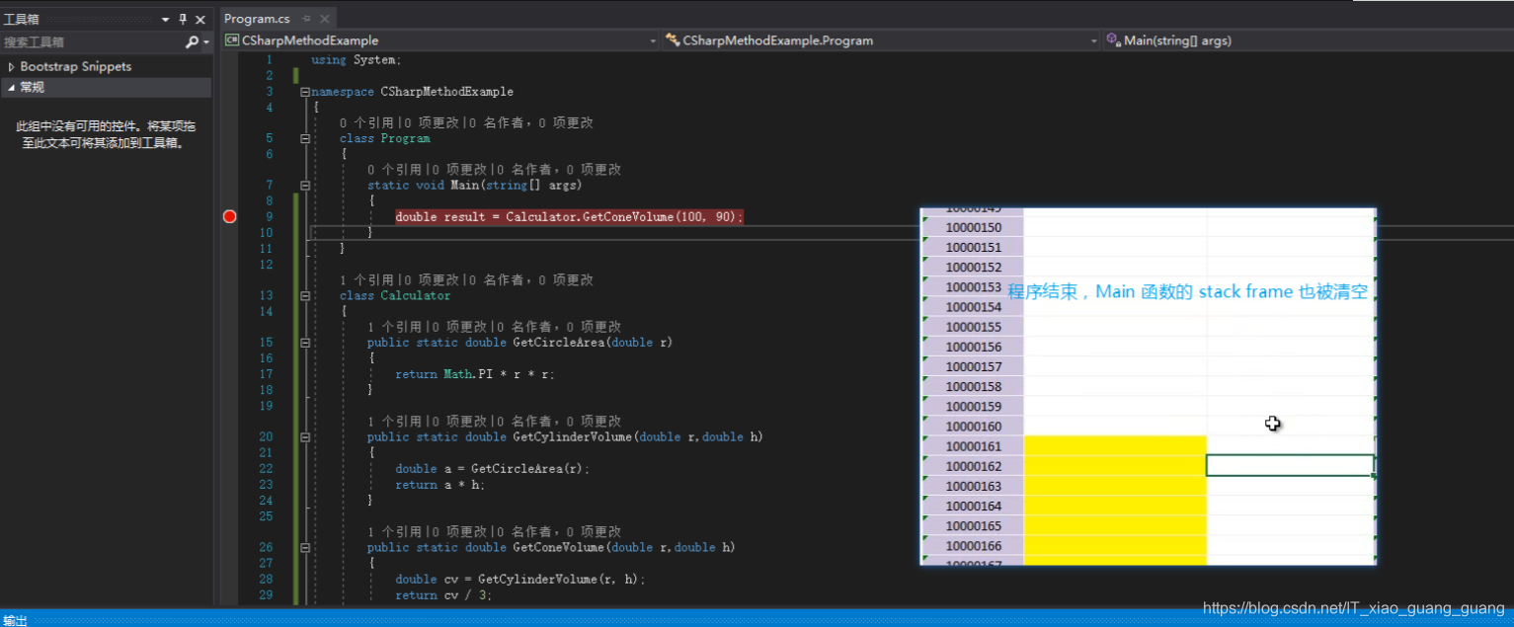The image size is (1514, 627).
Task: Open the CSharpMethodExample project dropdown
Action: point(439,40)
